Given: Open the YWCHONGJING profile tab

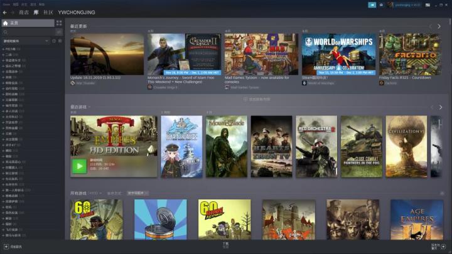Looking at the screenshot, I should point(77,13).
